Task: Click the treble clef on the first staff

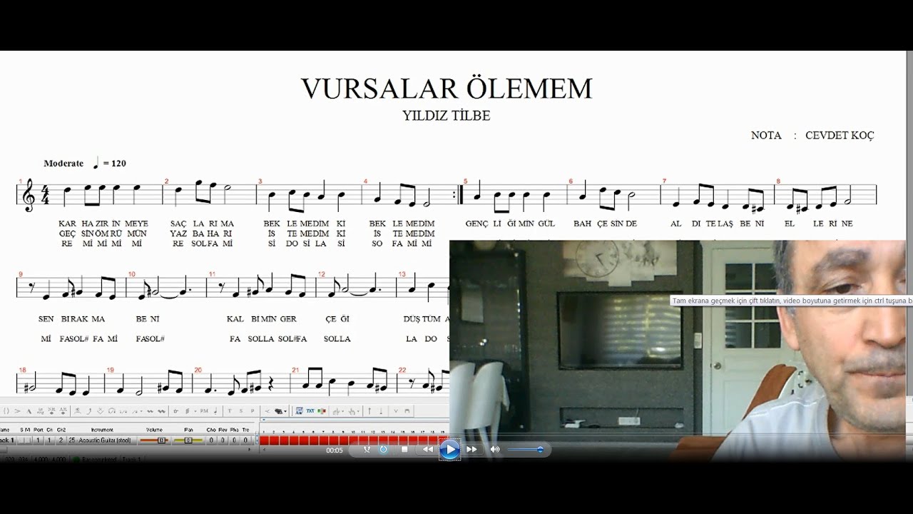Action: [28, 195]
